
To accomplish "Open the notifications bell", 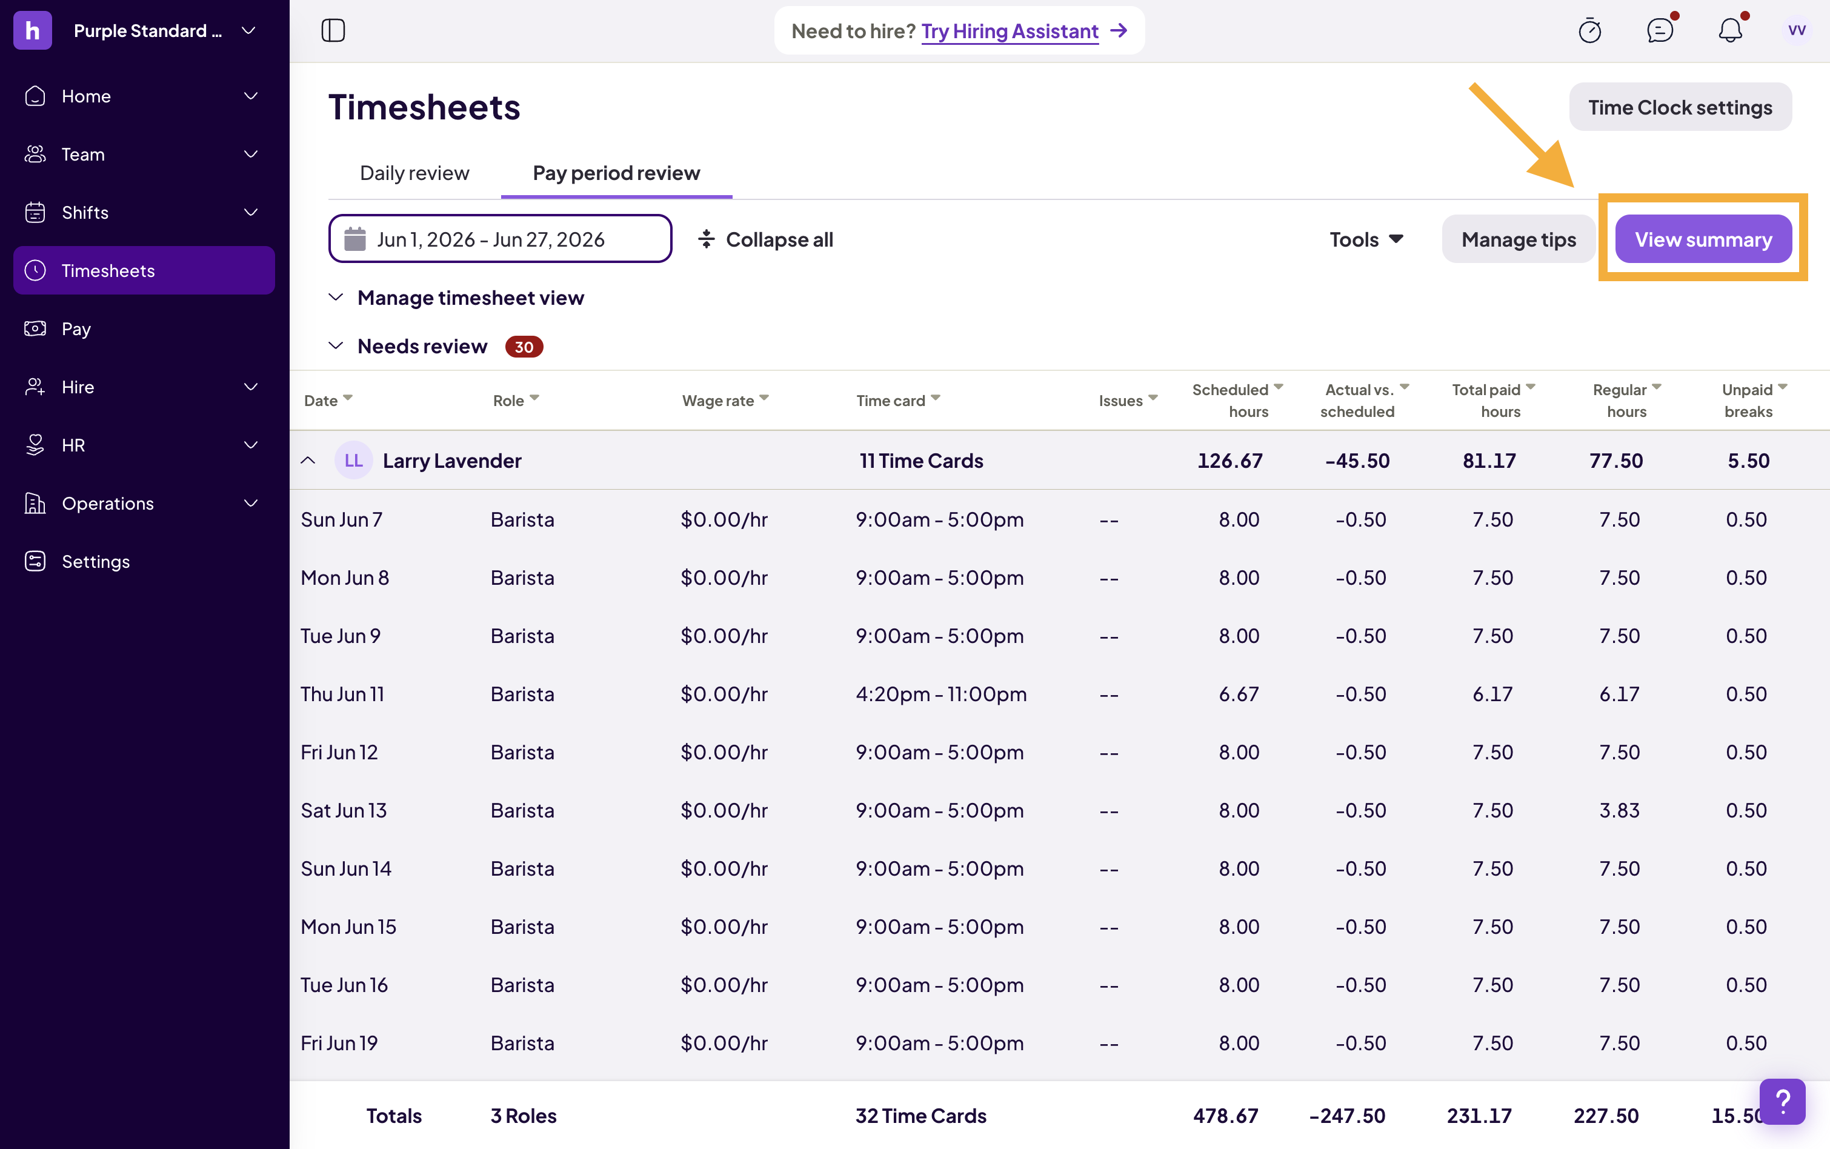I will [1730, 30].
